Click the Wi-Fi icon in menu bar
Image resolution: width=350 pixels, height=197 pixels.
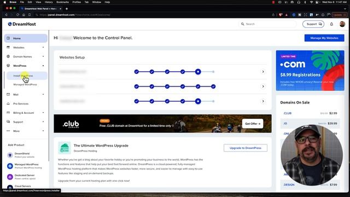click(x=311, y=2)
